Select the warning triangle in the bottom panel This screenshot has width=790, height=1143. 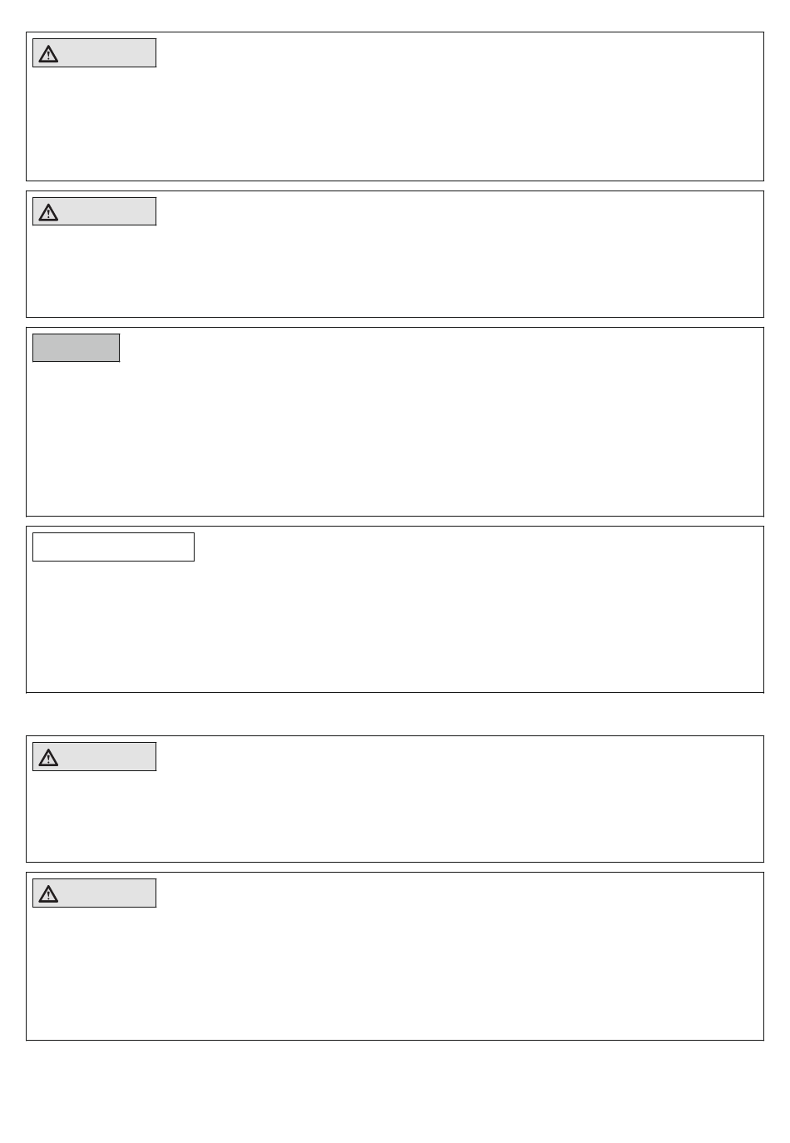pos(48,894)
